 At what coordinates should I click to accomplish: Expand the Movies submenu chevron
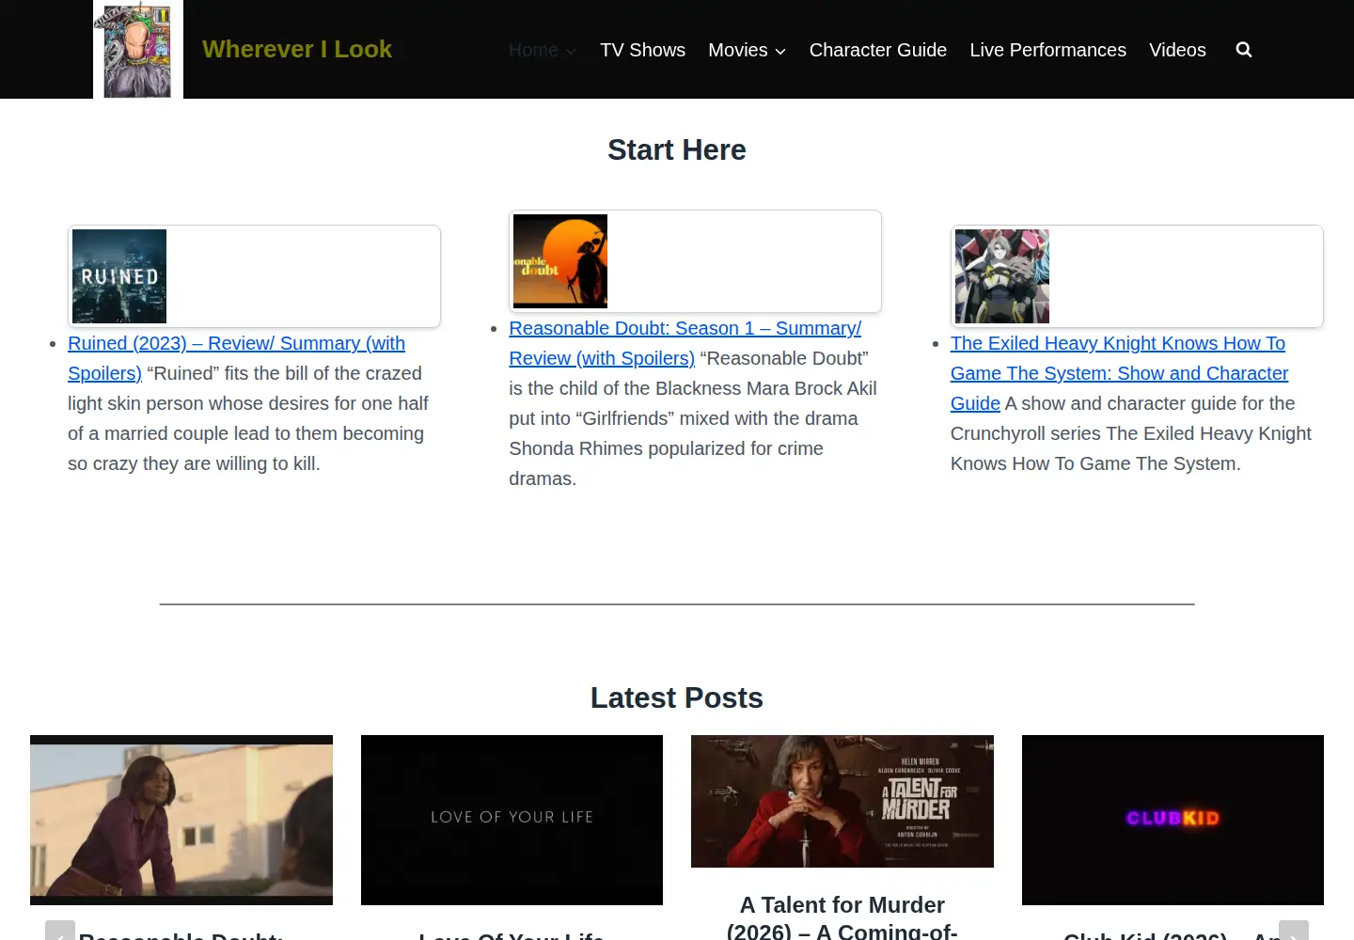coord(780,51)
